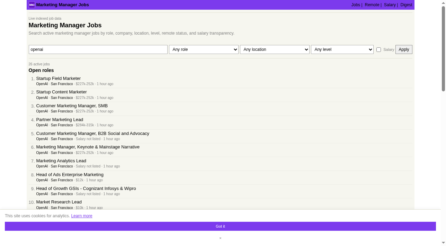
Task: Click the MMJ logo icon
Action: point(32,5)
